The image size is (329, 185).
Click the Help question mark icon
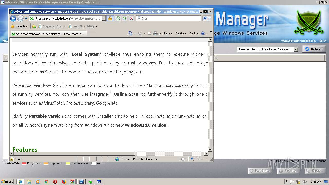pos(203,33)
